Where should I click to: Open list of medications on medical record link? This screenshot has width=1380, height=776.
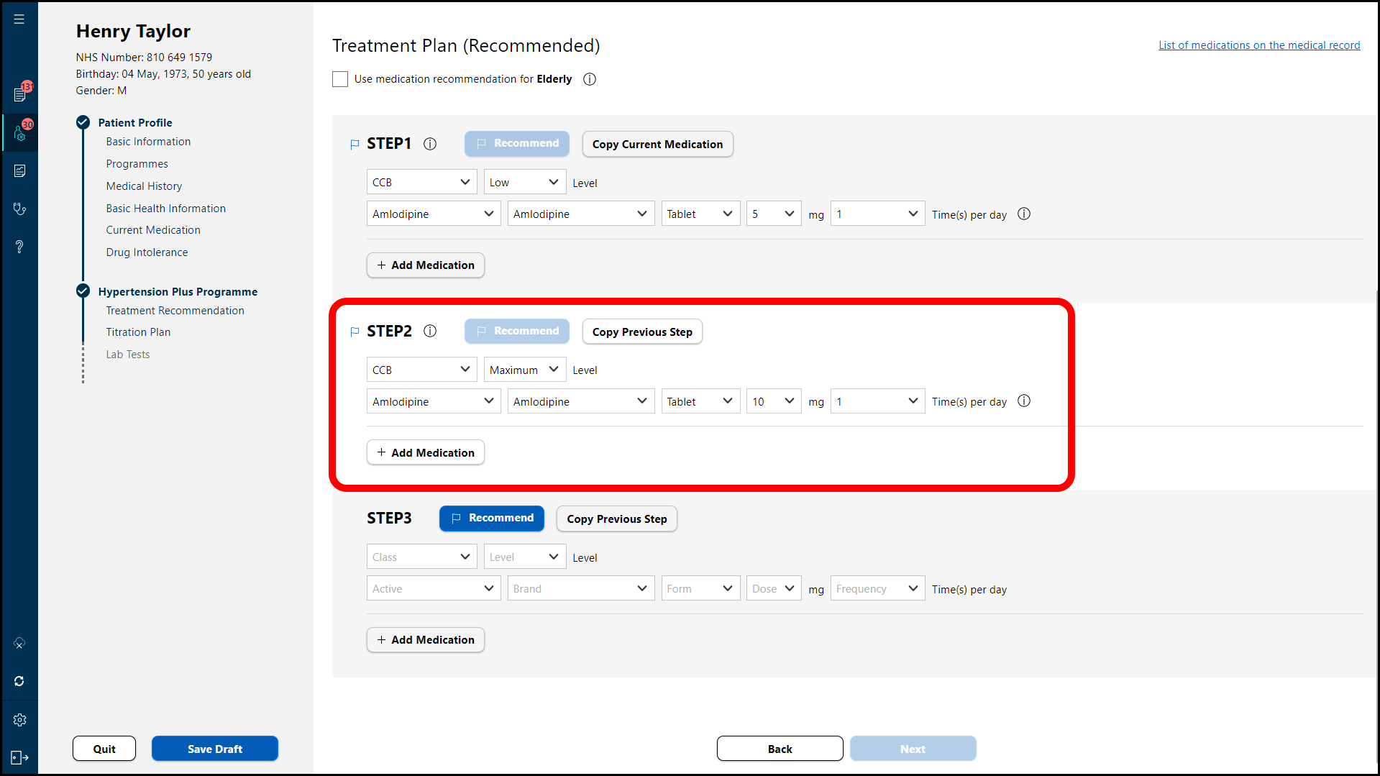tap(1258, 45)
